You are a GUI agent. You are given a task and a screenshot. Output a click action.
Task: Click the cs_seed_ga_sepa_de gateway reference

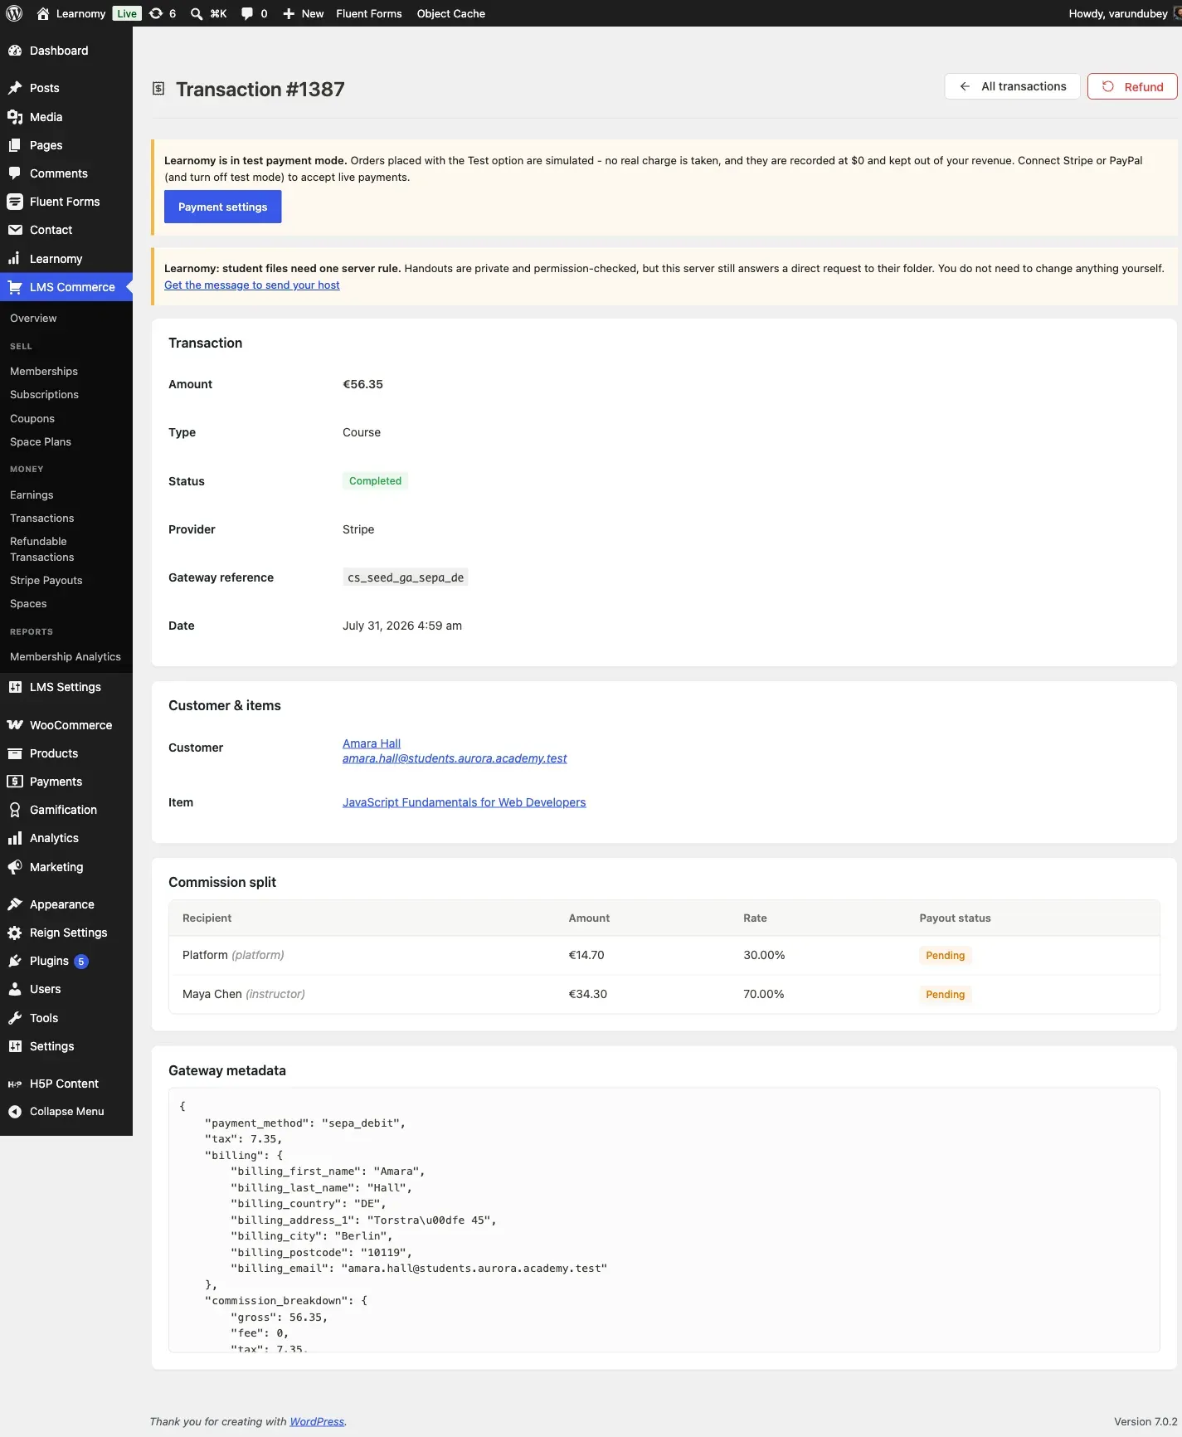pos(406,577)
